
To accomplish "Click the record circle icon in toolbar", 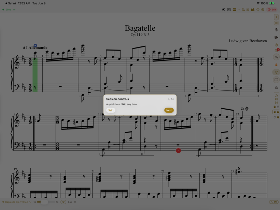I will tap(224, 10).
